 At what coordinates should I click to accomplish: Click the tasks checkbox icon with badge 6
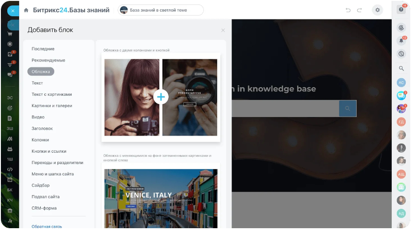point(10,54)
